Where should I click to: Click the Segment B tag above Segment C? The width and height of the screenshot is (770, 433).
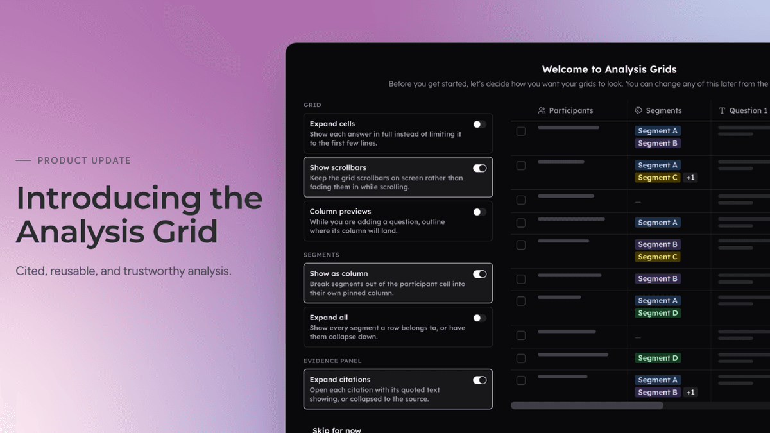[x=658, y=244]
